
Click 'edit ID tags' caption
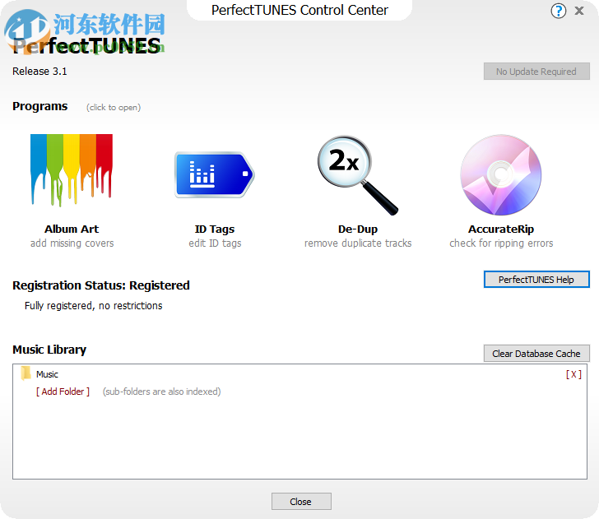point(215,243)
